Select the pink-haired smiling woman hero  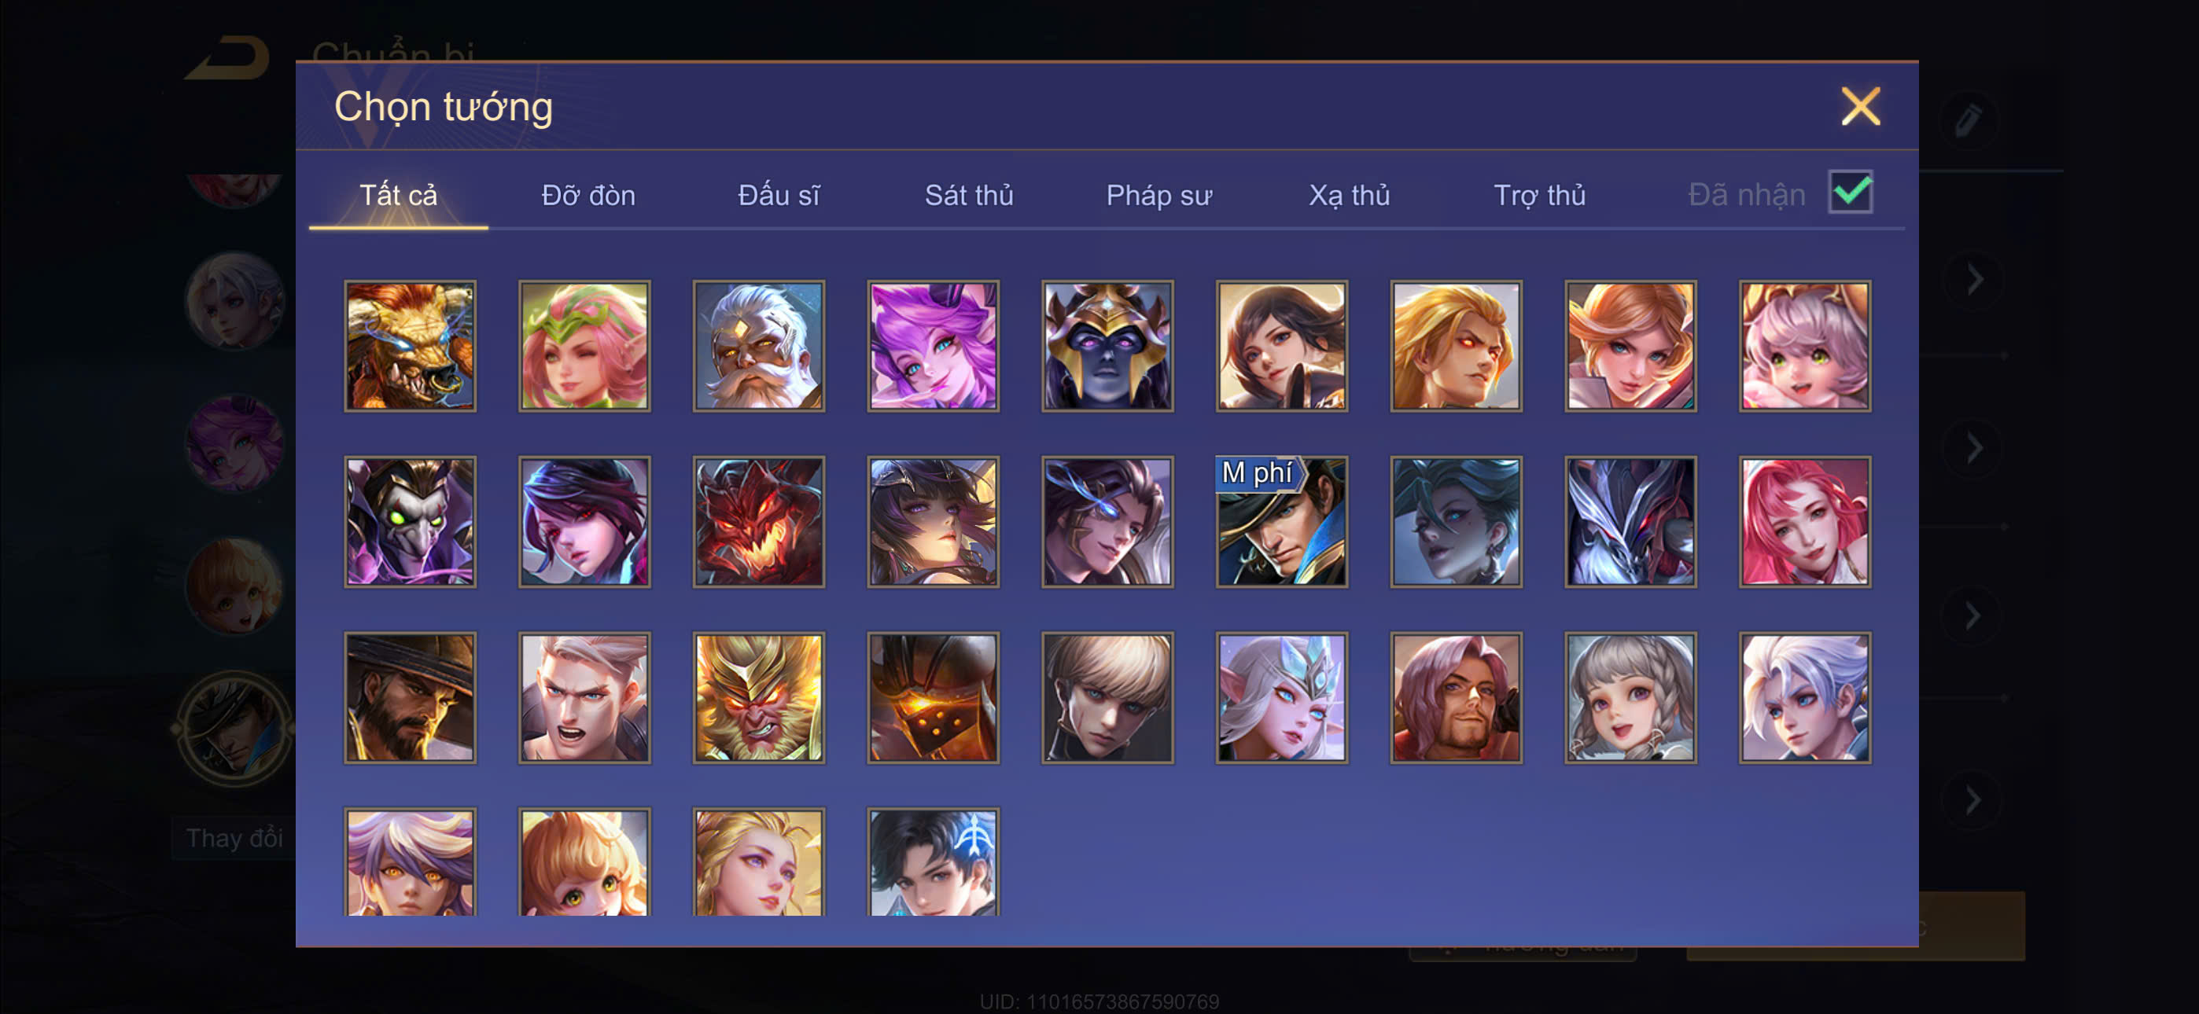[1805, 521]
